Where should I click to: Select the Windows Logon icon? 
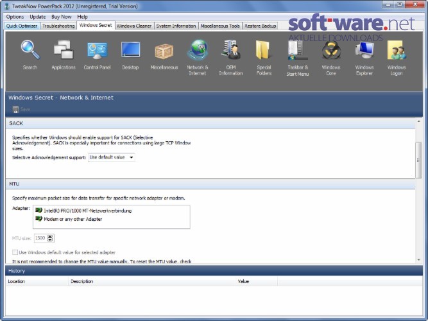[x=397, y=50]
